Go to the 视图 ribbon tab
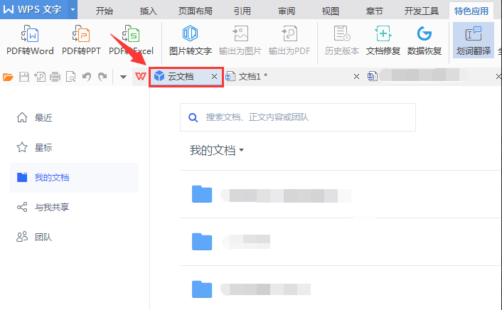The image size is (502, 310). [x=330, y=11]
